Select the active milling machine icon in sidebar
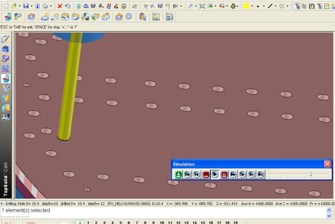Screen dimensions: 335x224 (6, 79)
